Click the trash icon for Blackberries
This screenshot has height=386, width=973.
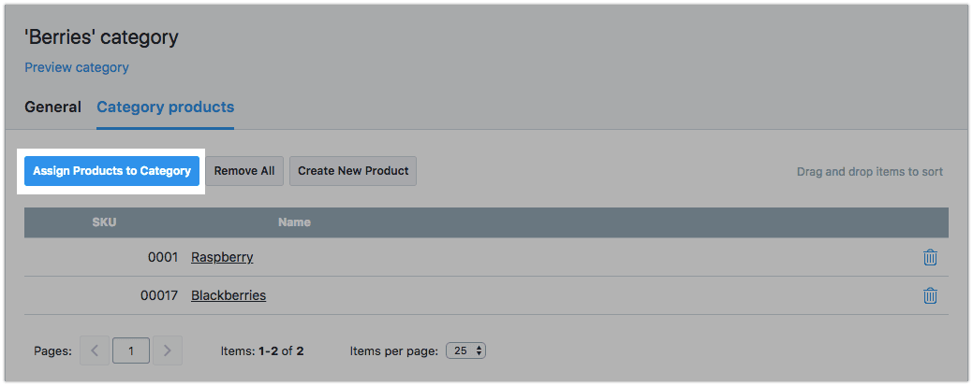pos(930,295)
